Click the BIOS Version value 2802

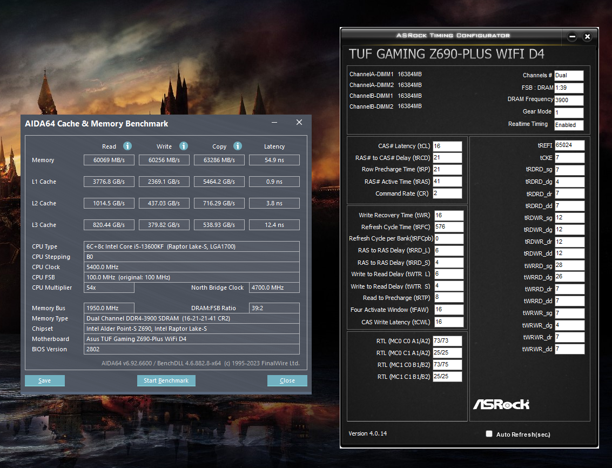click(192, 349)
